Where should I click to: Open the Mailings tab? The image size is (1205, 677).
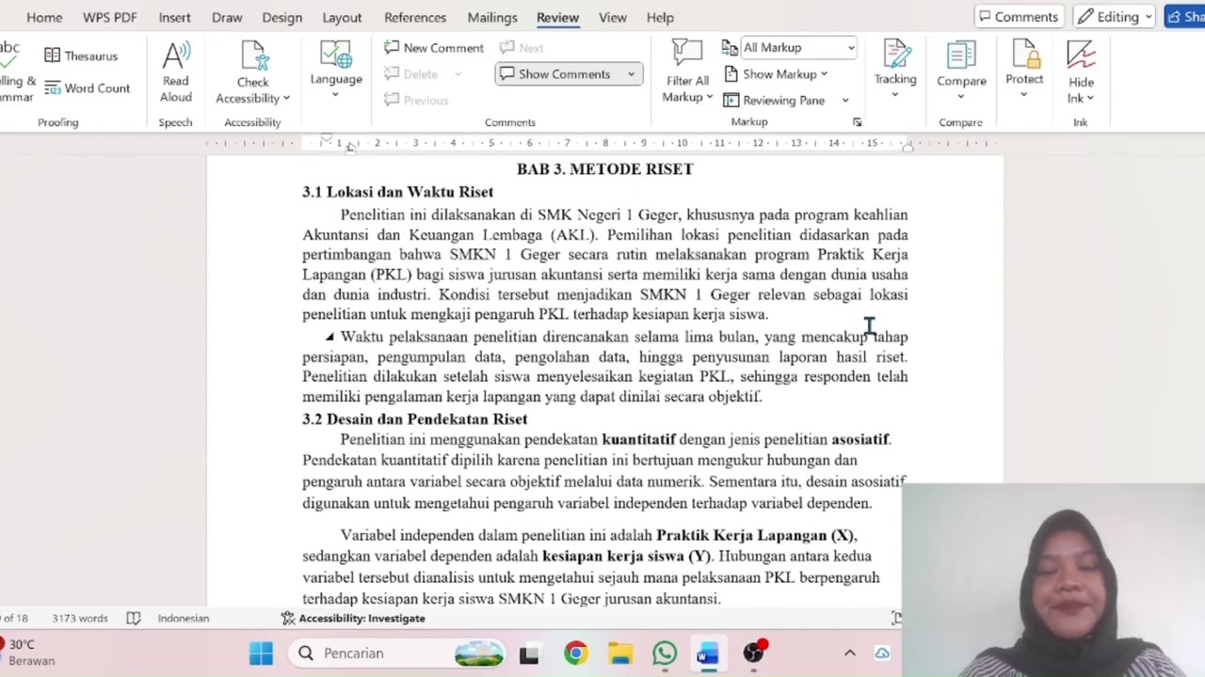tap(492, 17)
